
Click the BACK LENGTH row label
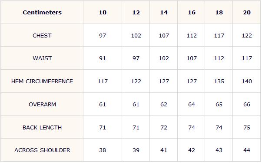[42, 128]
